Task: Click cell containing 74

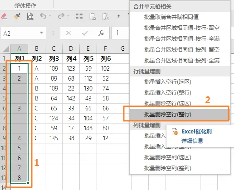Action: tap(105, 88)
